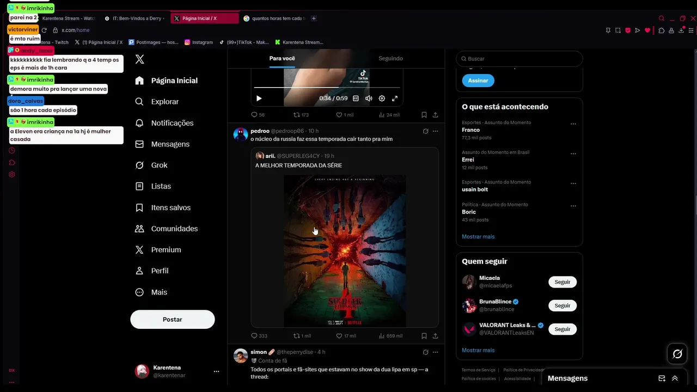The height and width of the screenshot is (392, 697).
Task: Open Instagram bookmark in bookmarks bar
Action: pos(199,42)
